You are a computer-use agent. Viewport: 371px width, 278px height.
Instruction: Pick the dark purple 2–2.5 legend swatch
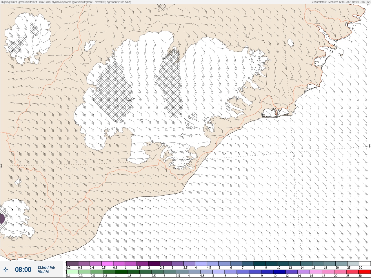click(154, 263)
